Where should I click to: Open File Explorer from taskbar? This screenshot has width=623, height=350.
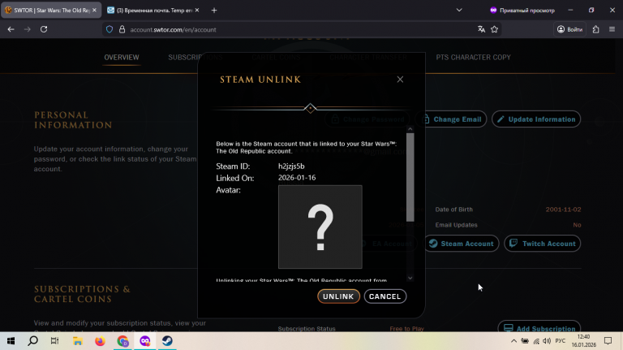point(78,341)
